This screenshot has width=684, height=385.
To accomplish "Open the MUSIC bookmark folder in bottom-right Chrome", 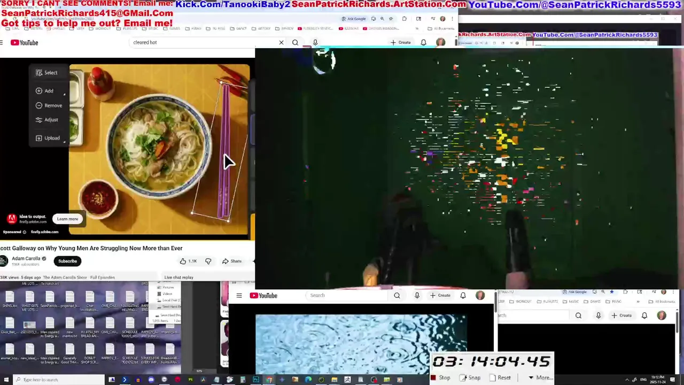I will 571,302.
